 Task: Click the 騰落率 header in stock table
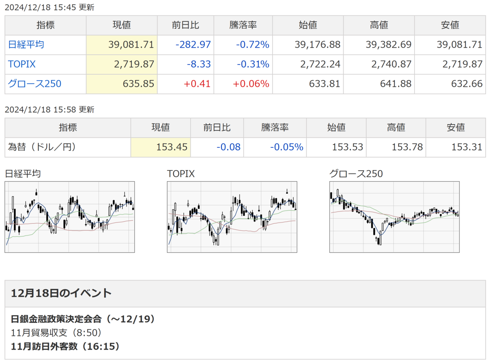click(x=243, y=25)
